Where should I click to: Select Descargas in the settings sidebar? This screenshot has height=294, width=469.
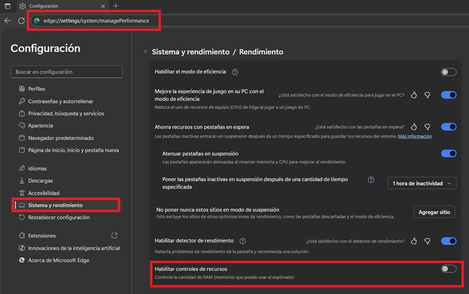click(40, 181)
